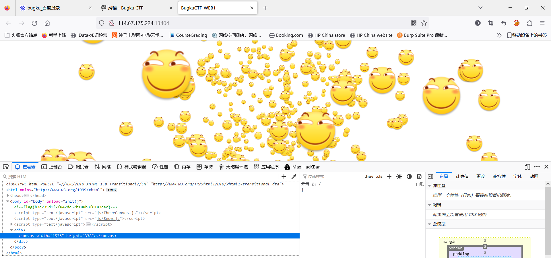
Task: Open a new browser tab
Action: point(265,8)
